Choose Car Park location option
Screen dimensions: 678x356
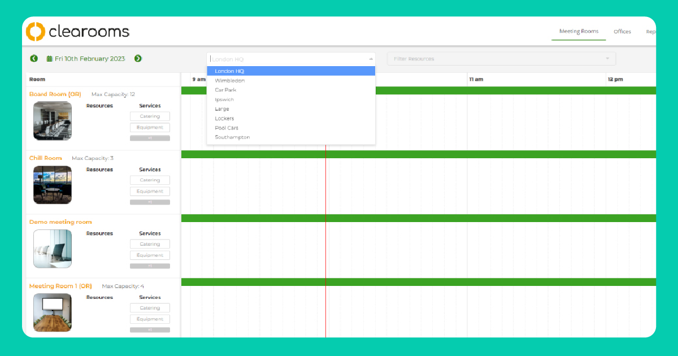click(225, 90)
